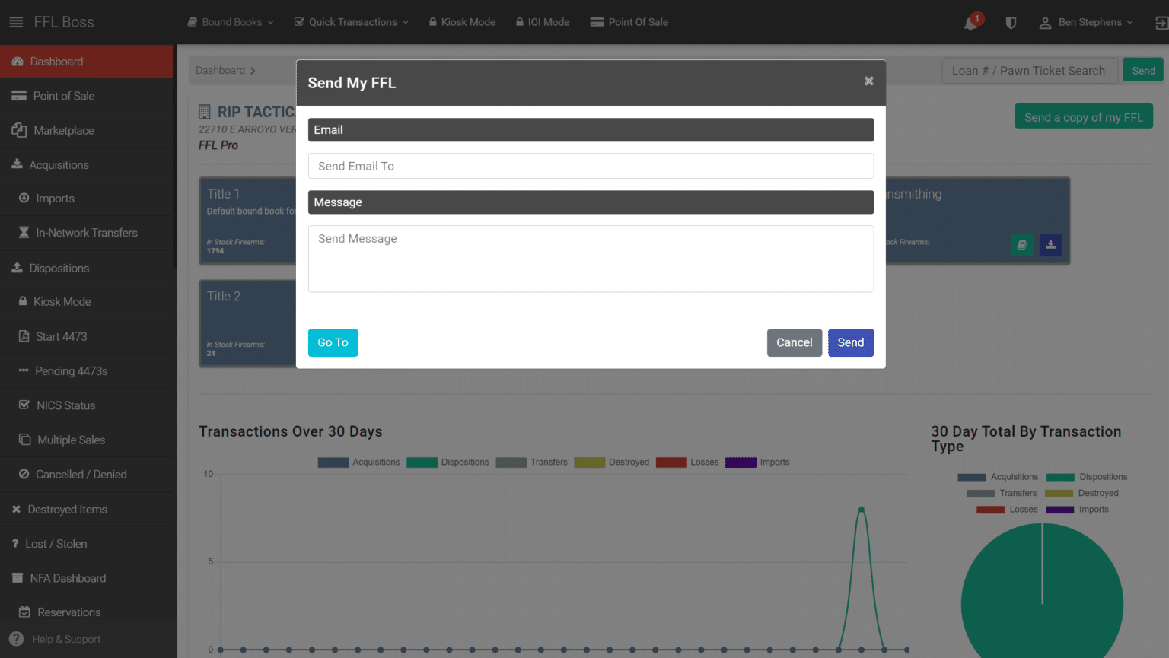
Task: Click the blue download icon on Gunsmithing card
Action: [1050, 245]
